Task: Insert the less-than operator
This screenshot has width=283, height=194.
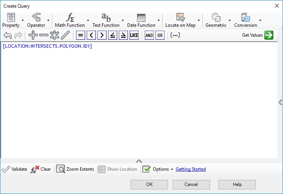Action: [91, 35]
